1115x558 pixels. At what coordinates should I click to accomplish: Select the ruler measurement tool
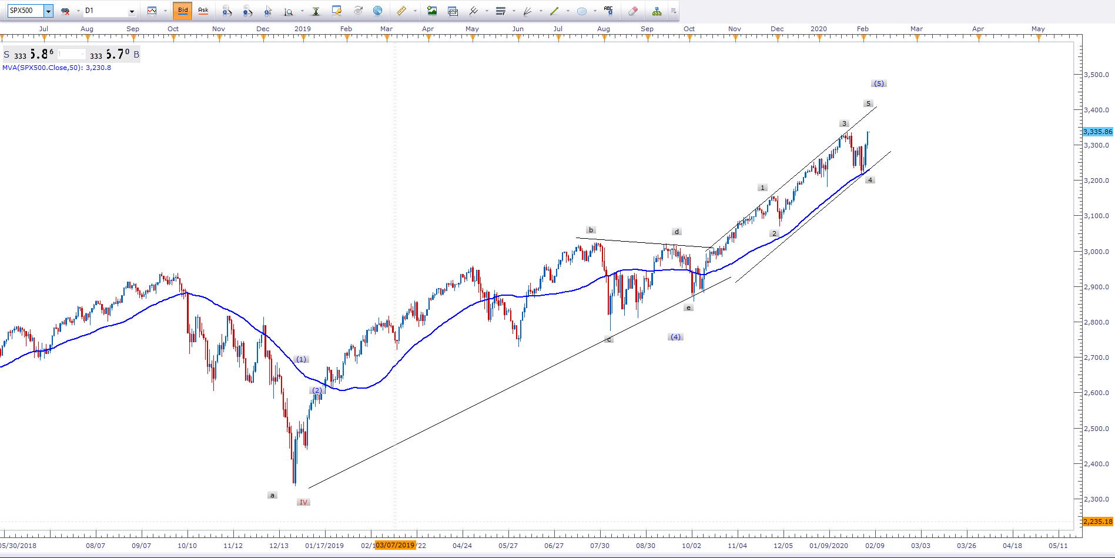401,11
